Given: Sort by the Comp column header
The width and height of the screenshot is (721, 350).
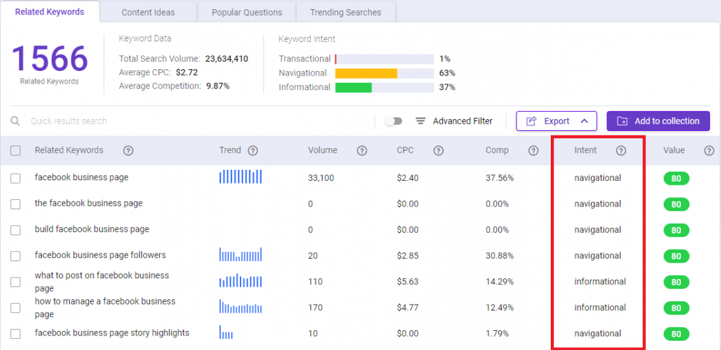Looking at the screenshot, I should coord(497,150).
